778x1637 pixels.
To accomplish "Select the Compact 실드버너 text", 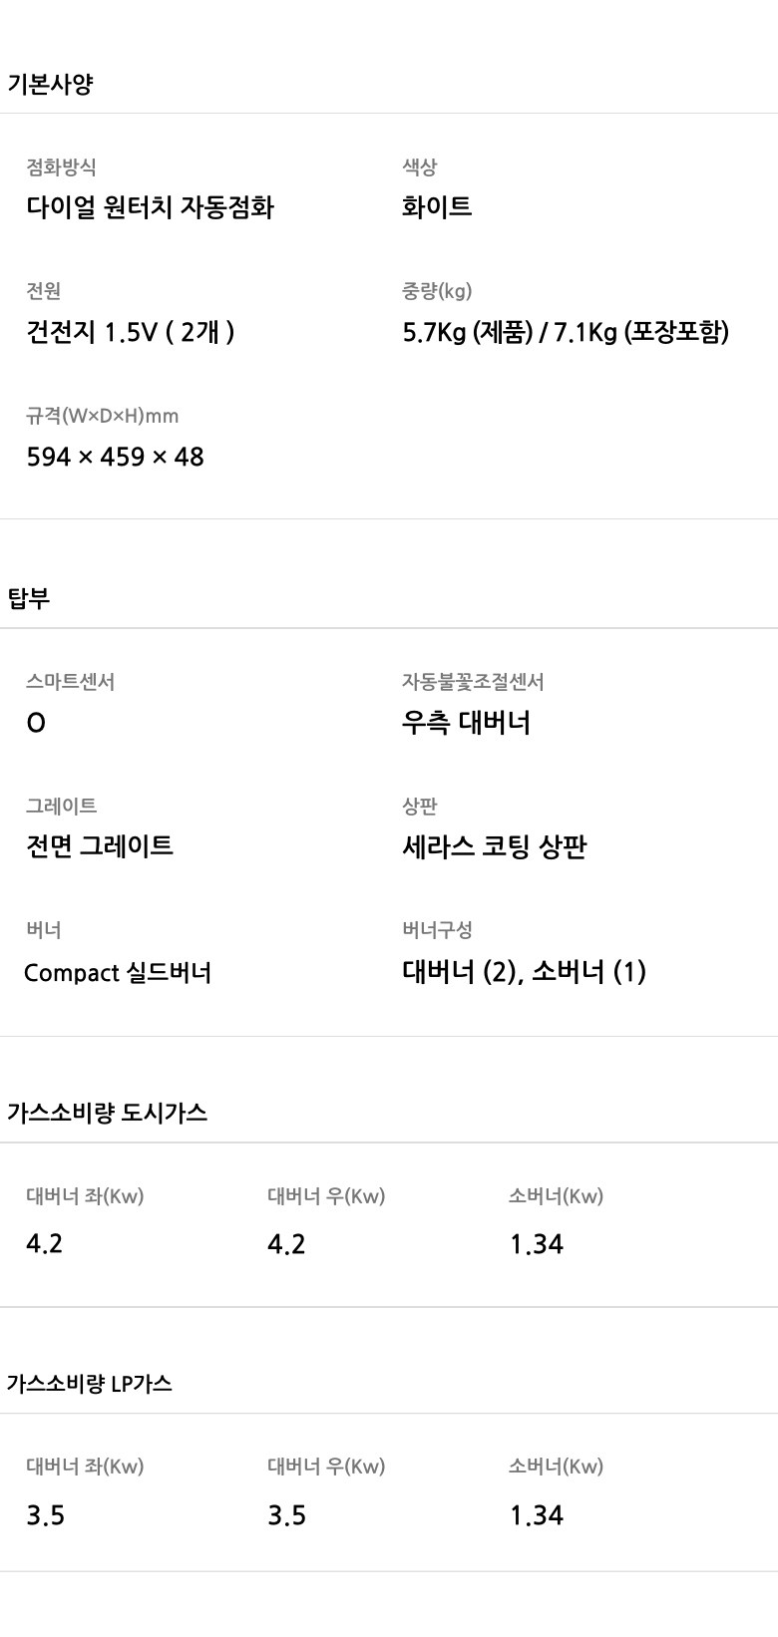I will click(x=118, y=972).
